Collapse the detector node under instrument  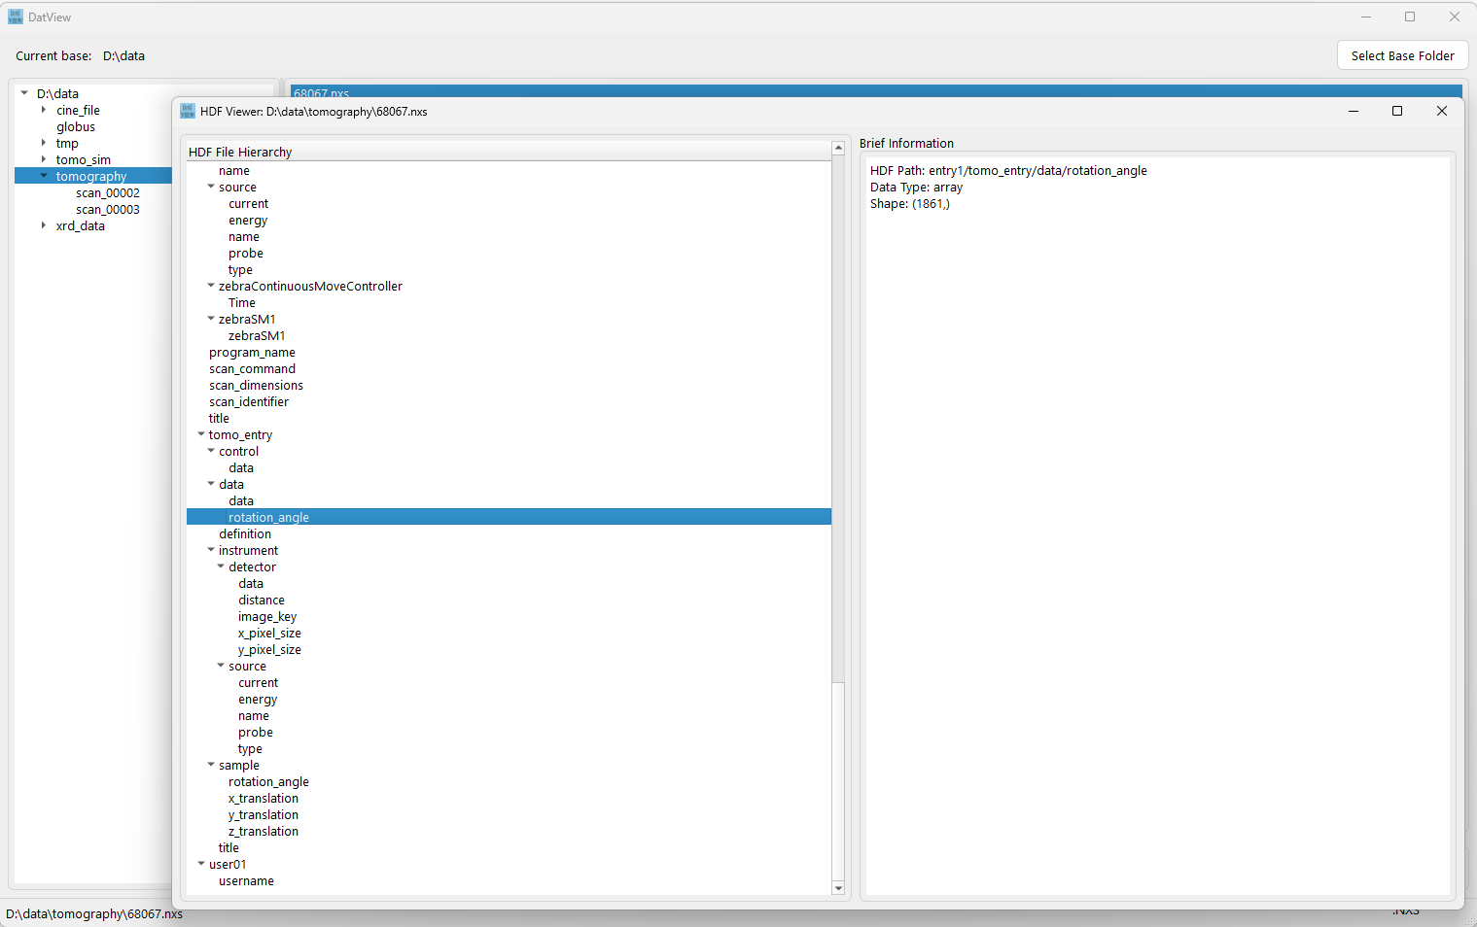click(x=221, y=567)
